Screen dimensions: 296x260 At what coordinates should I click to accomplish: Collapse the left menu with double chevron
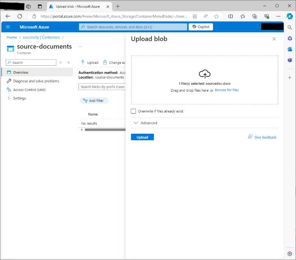pyautogui.click(x=69, y=62)
